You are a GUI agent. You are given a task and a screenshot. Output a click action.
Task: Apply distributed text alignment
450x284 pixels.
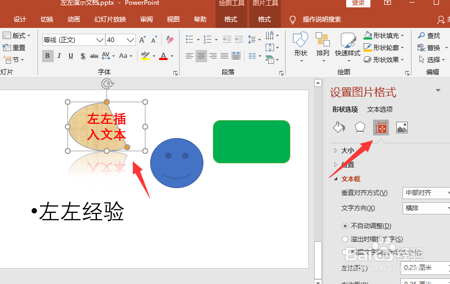[236, 56]
